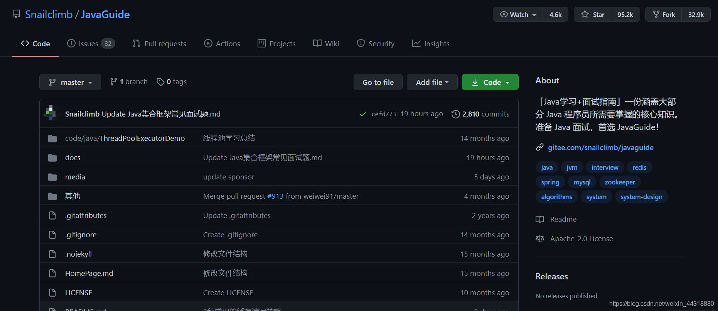View the 0 tags link
Image resolution: width=718 pixels, height=311 pixels.
pyautogui.click(x=172, y=82)
